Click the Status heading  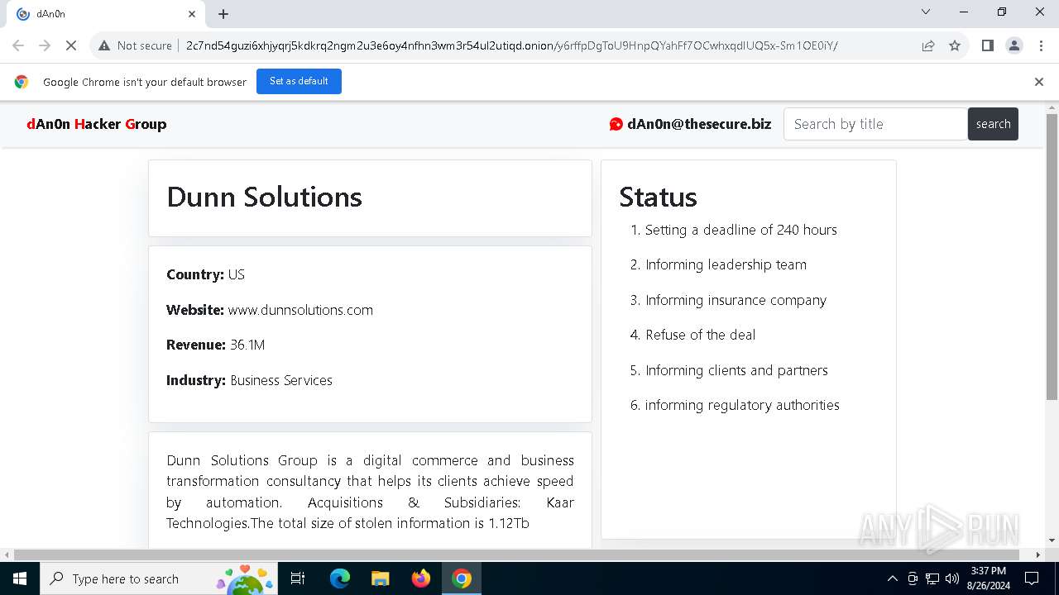click(658, 197)
